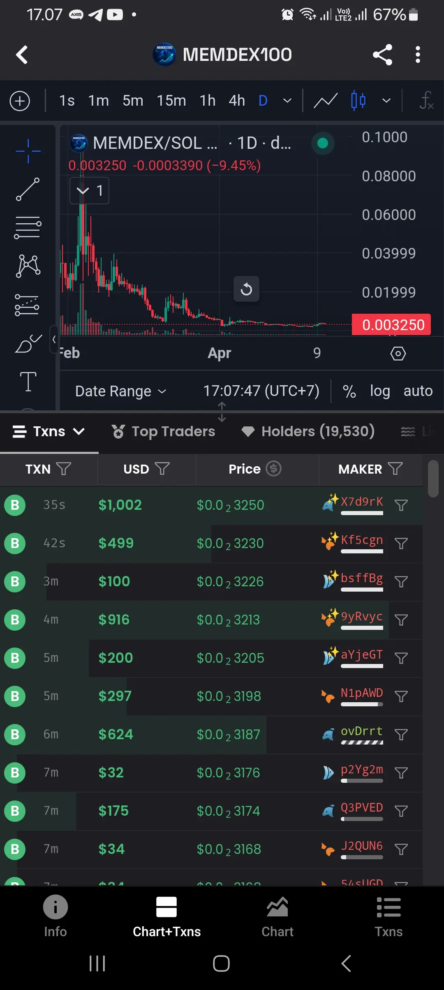The height and width of the screenshot is (990, 444).
Task: Select the forecasting/measure lines tool
Action: (27, 305)
